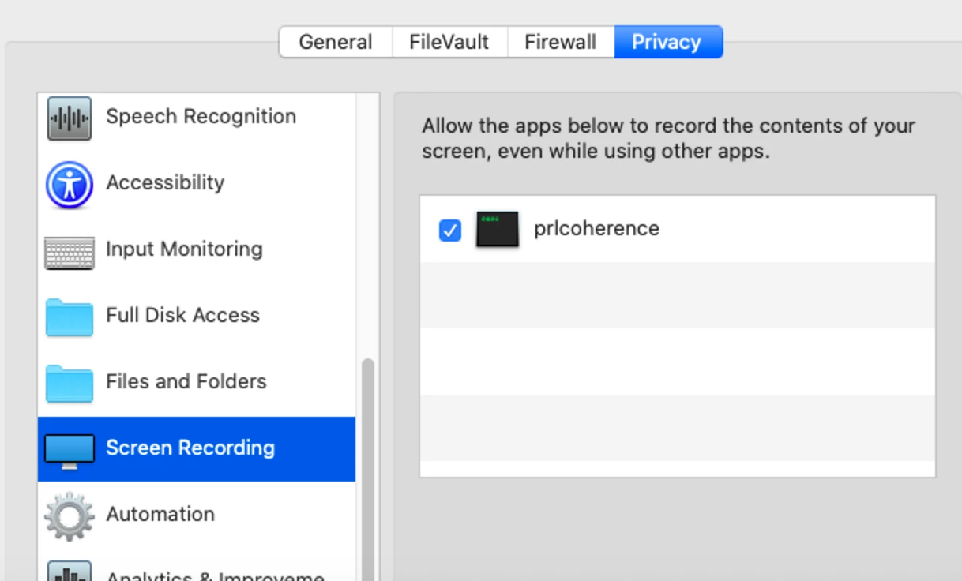Click the empty row below prlcoherence

point(678,295)
